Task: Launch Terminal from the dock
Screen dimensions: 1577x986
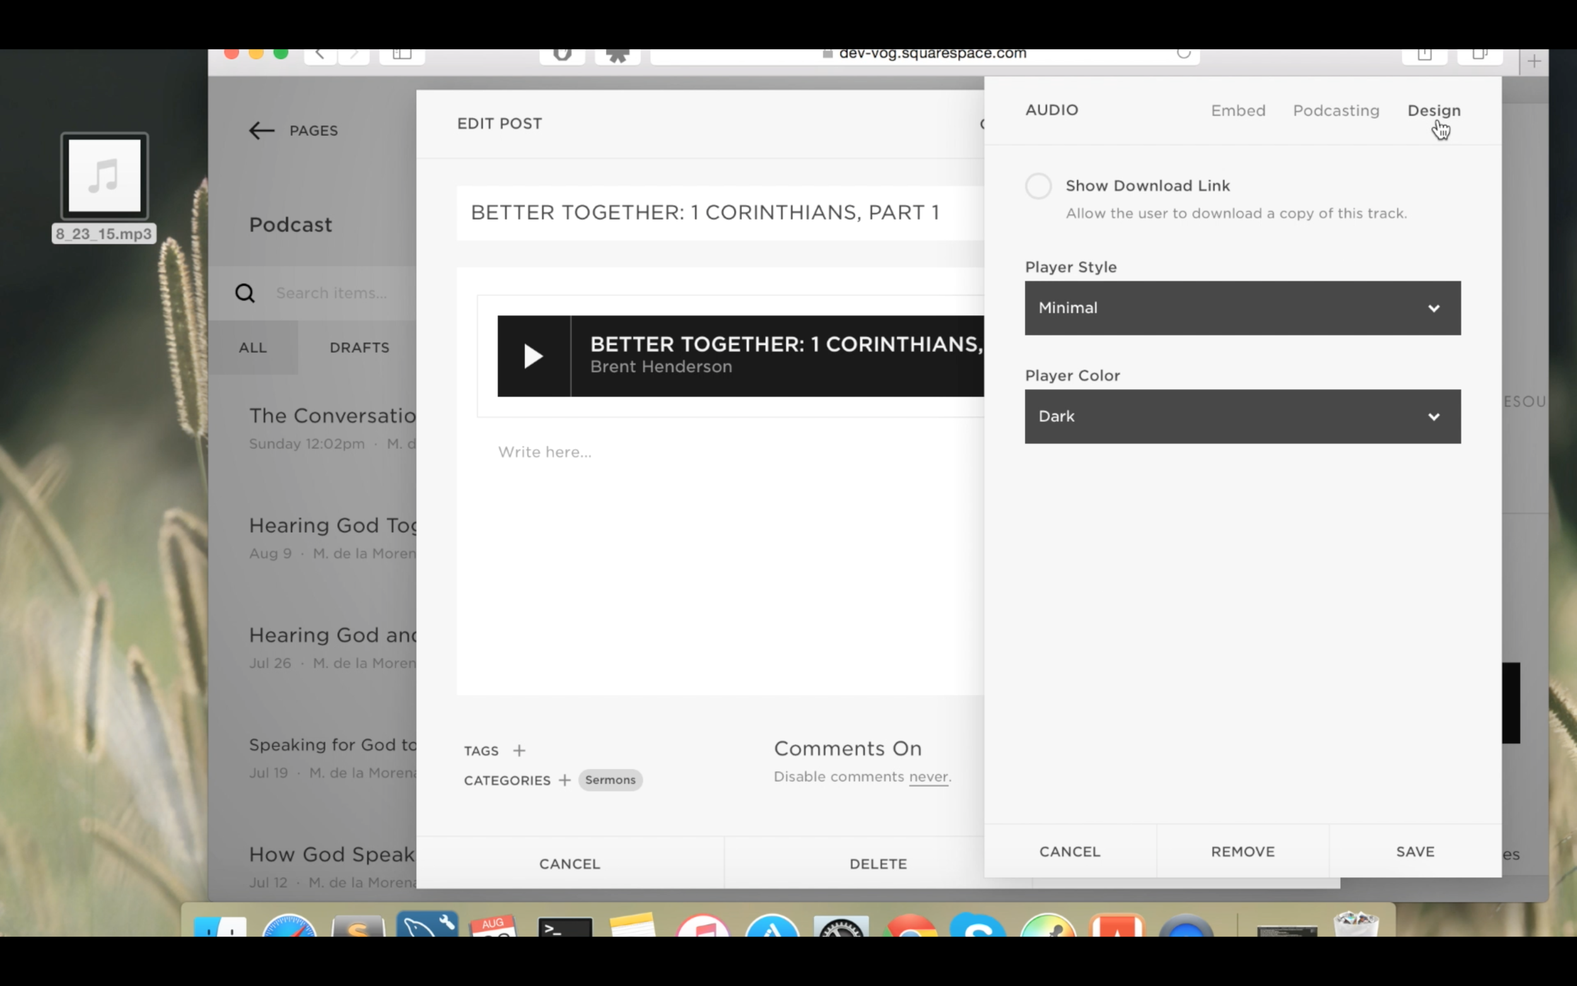Action: 565,927
